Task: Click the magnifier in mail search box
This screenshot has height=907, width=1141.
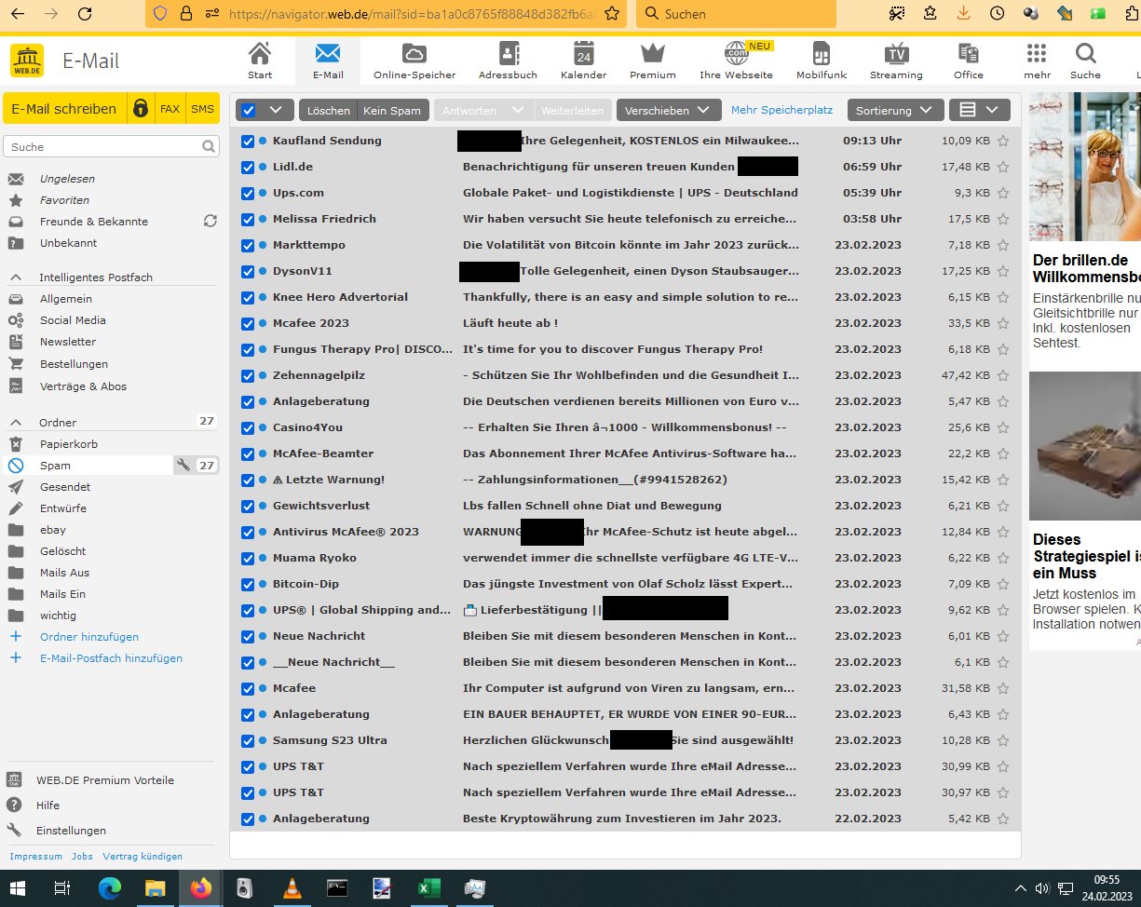Action: pos(210,146)
